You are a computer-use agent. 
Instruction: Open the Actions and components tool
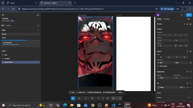point(108,98)
